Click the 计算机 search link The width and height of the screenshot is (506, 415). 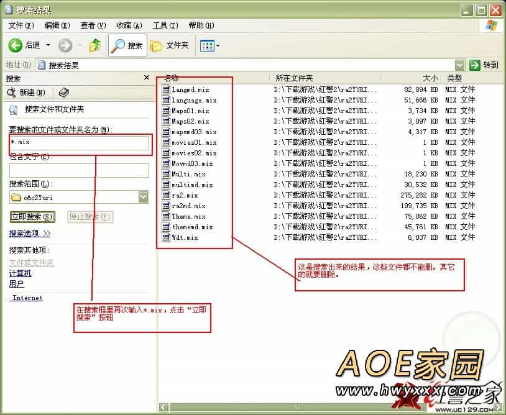(x=20, y=273)
